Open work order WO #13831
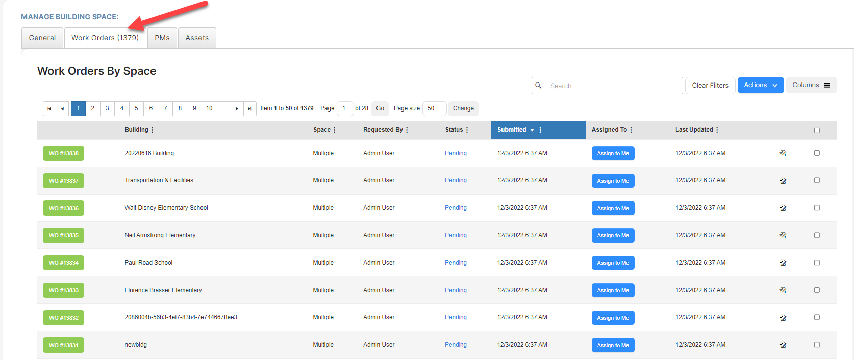This screenshot has width=854, height=360. click(64, 345)
